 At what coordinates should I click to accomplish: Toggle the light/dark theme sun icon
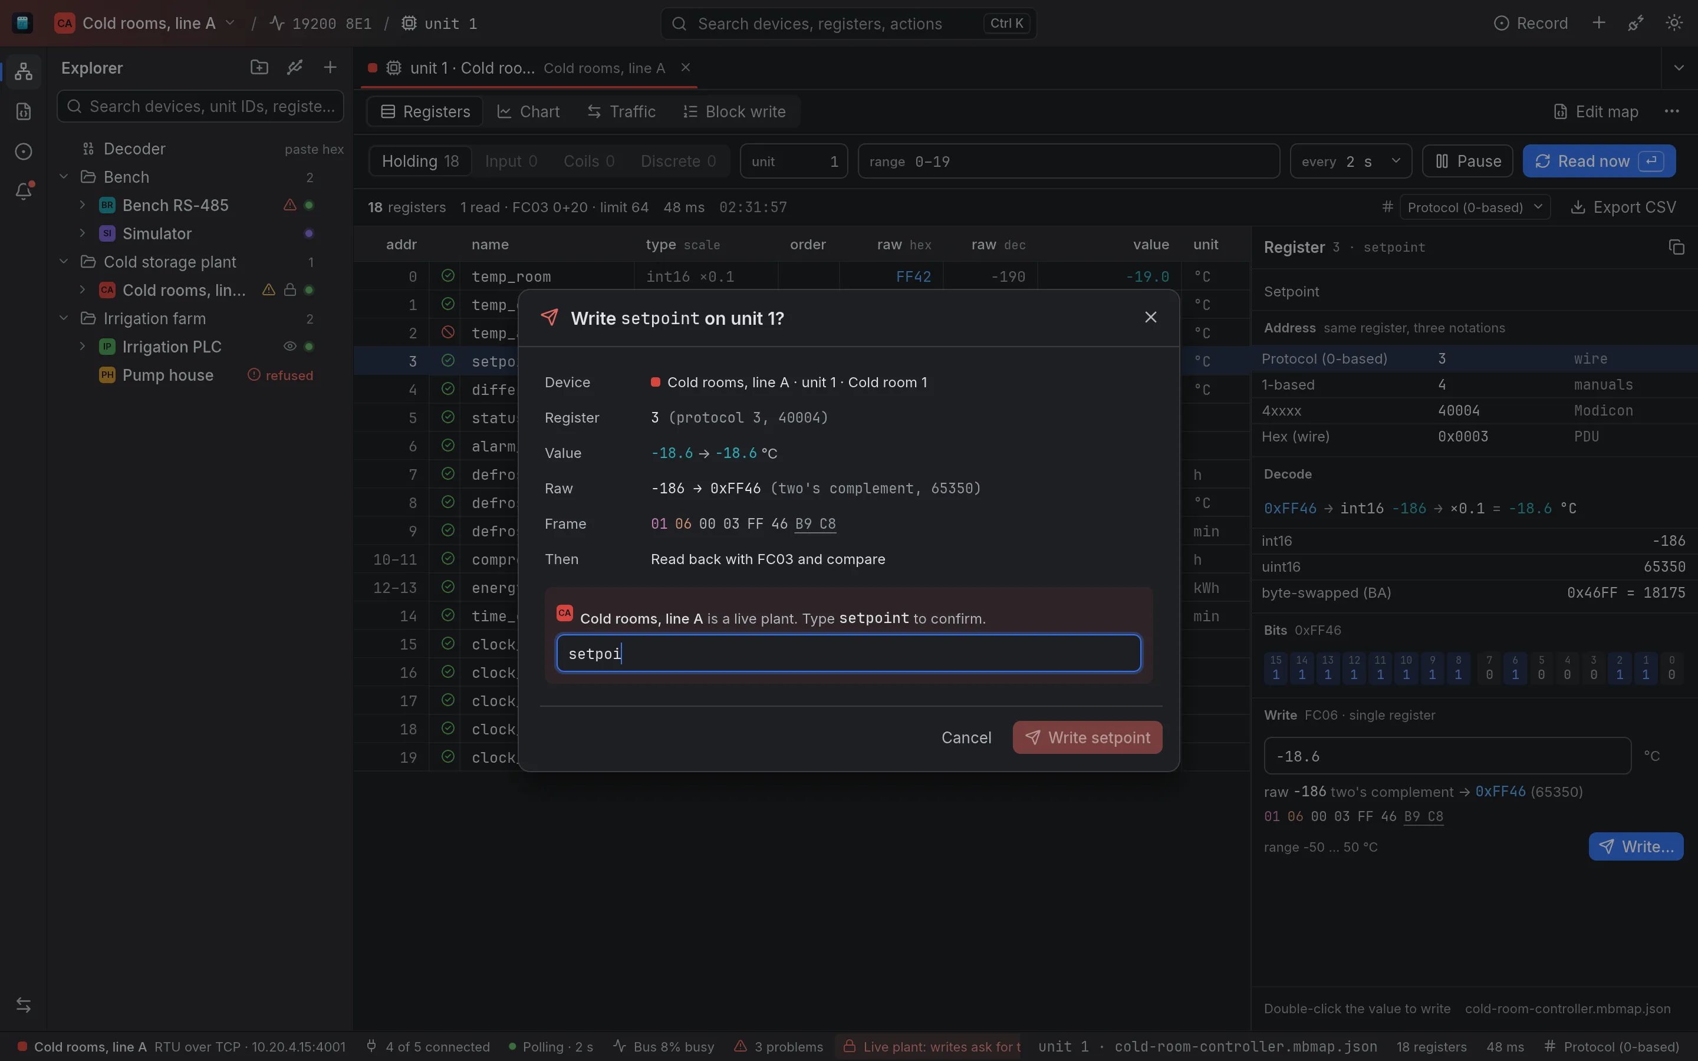pyautogui.click(x=1673, y=23)
